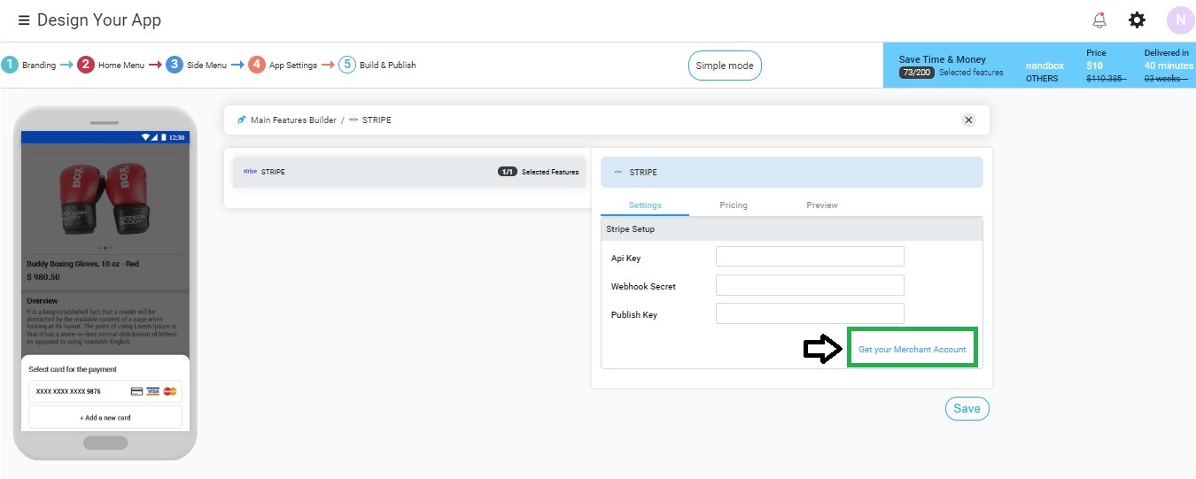
Task: Save the Stripe settings
Action: point(967,408)
